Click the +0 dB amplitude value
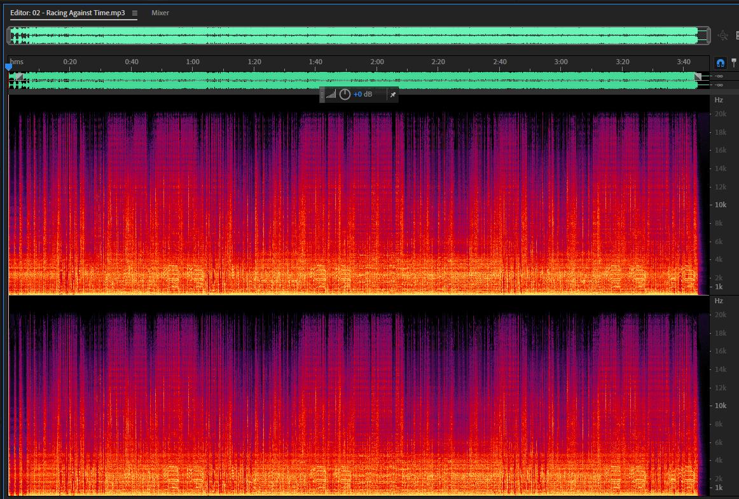Image resolution: width=739 pixels, height=499 pixels. (363, 94)
